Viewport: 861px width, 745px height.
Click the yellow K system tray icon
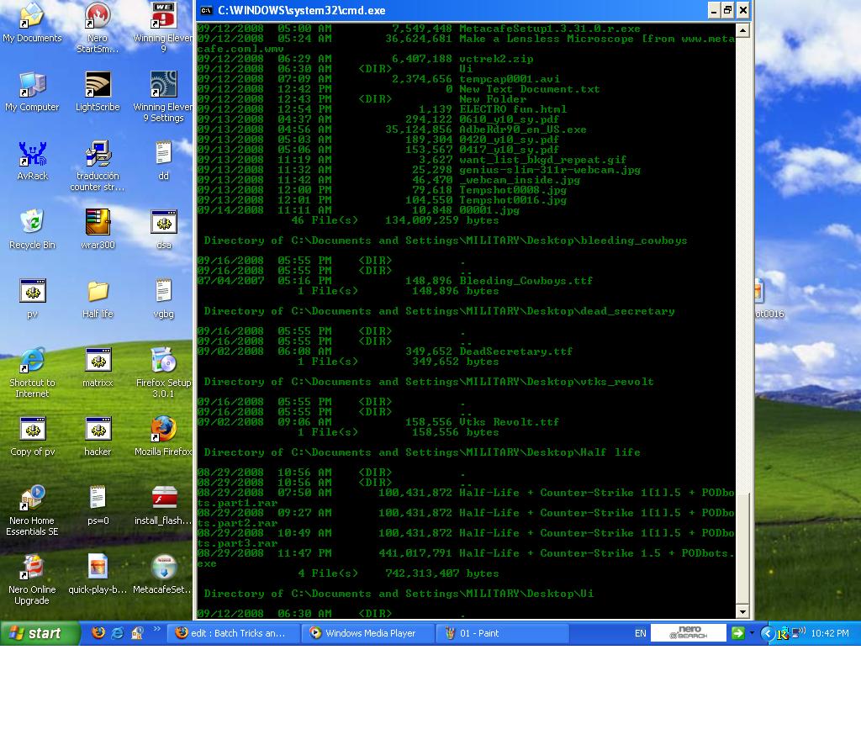[783, 633]
